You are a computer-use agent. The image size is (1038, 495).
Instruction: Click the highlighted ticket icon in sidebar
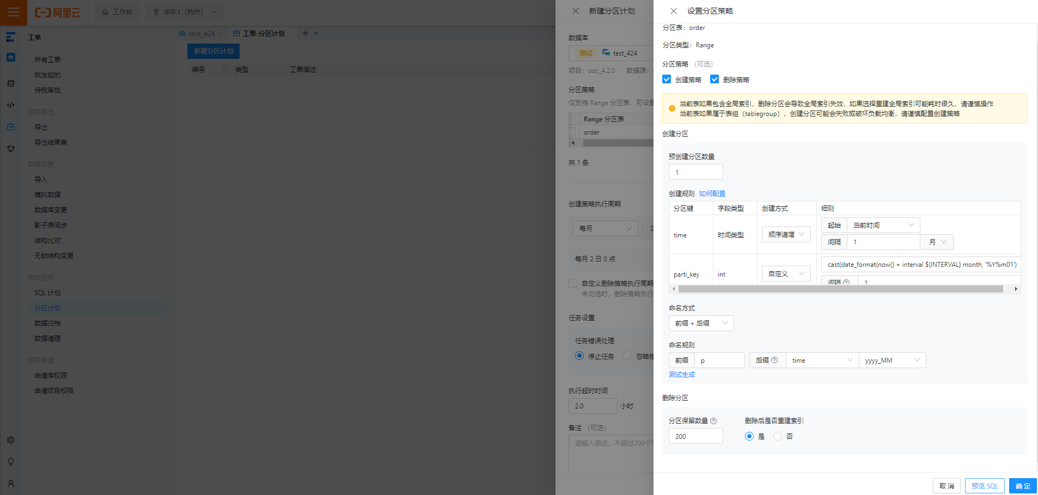coord(11,57)
